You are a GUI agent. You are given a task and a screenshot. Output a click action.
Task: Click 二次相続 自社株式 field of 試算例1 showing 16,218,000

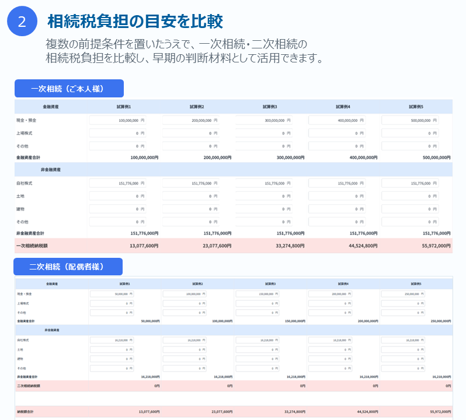[112, 340]
